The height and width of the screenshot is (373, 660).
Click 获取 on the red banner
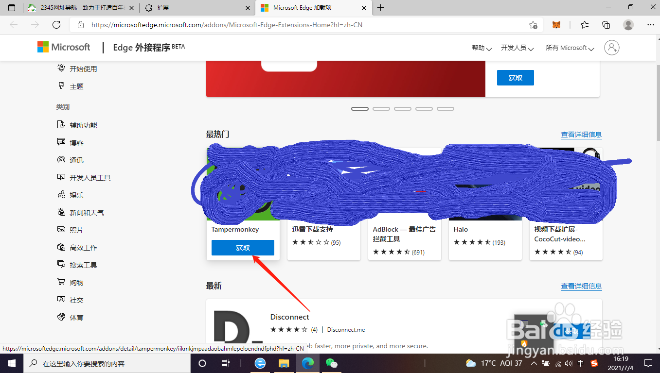coord(516,78)
